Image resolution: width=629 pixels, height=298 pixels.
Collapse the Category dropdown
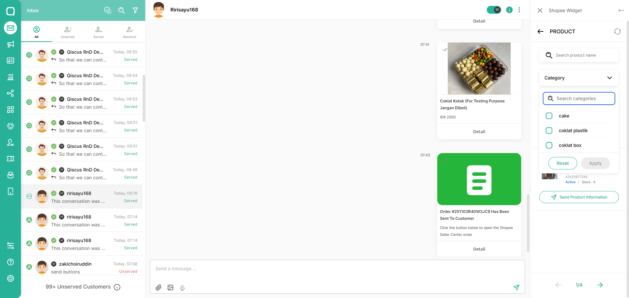[x=579, y=78]
